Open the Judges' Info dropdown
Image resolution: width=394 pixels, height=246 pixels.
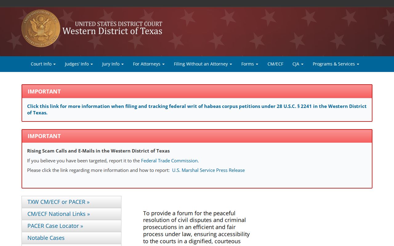79,64
